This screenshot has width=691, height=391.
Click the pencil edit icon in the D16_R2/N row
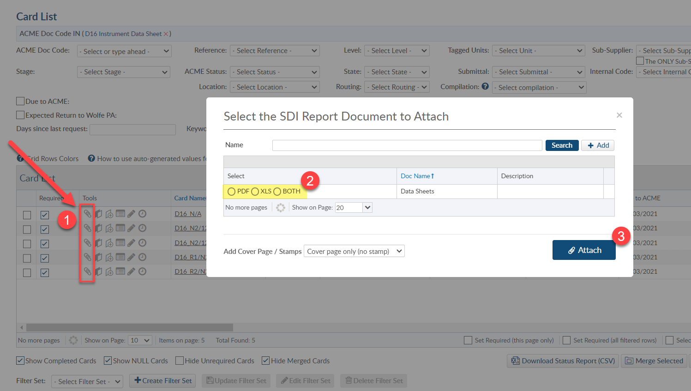(x=132, y=271)
